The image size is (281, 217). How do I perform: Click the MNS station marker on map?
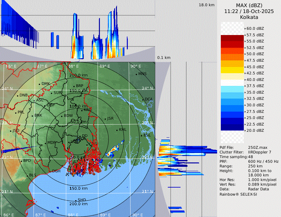pos(136,74)
